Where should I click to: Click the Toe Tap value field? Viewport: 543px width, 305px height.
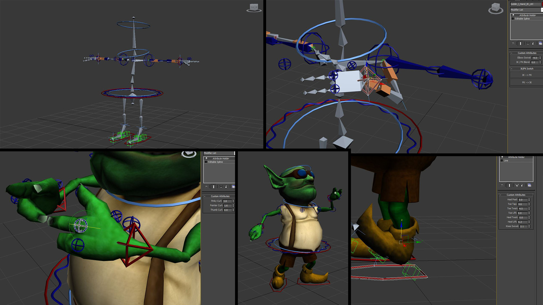[523, 204]
